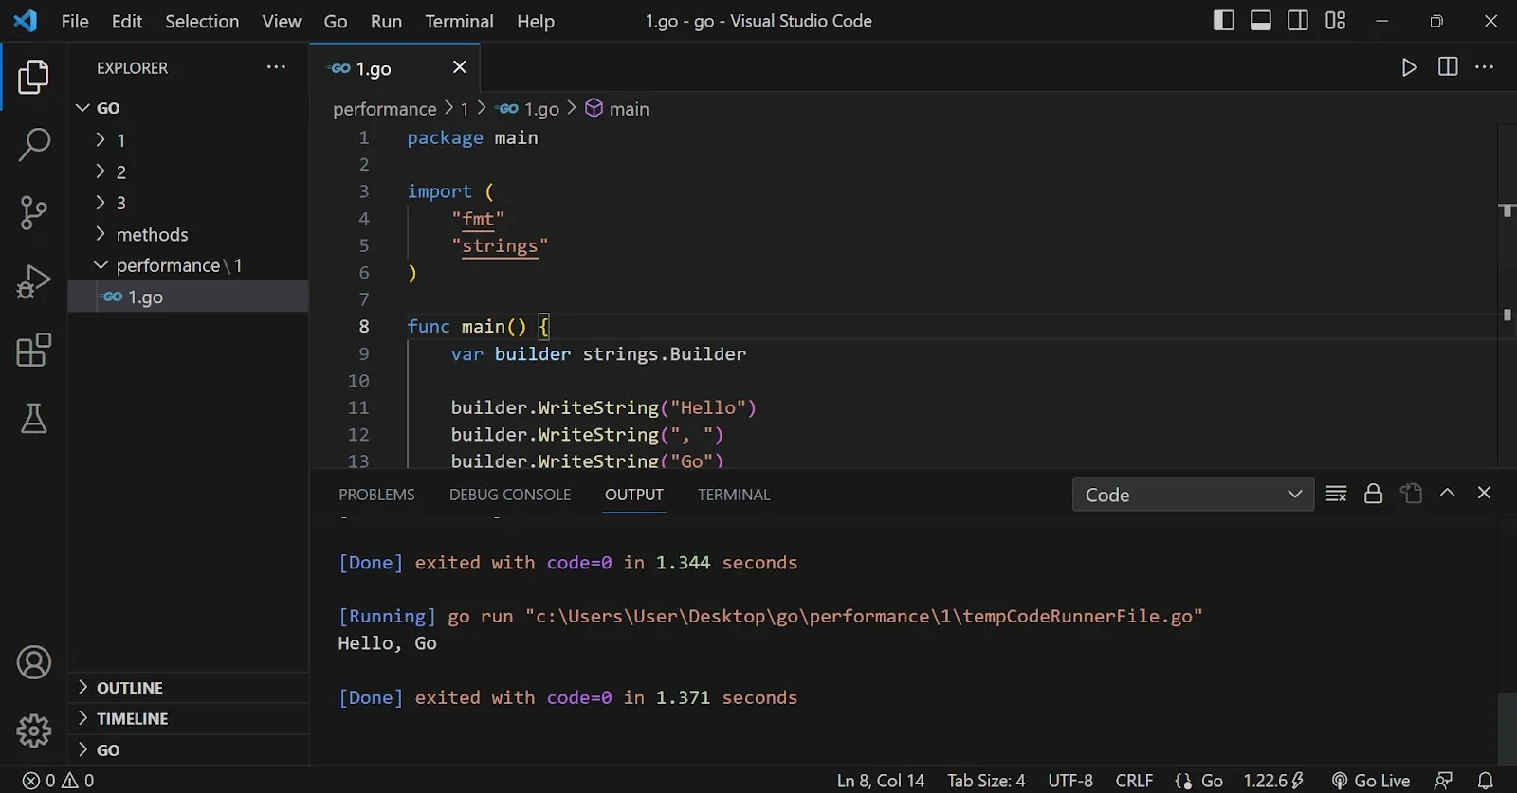The image size is (1517, 793).
Task: Open Source Control view
Action: click(33, 213)
